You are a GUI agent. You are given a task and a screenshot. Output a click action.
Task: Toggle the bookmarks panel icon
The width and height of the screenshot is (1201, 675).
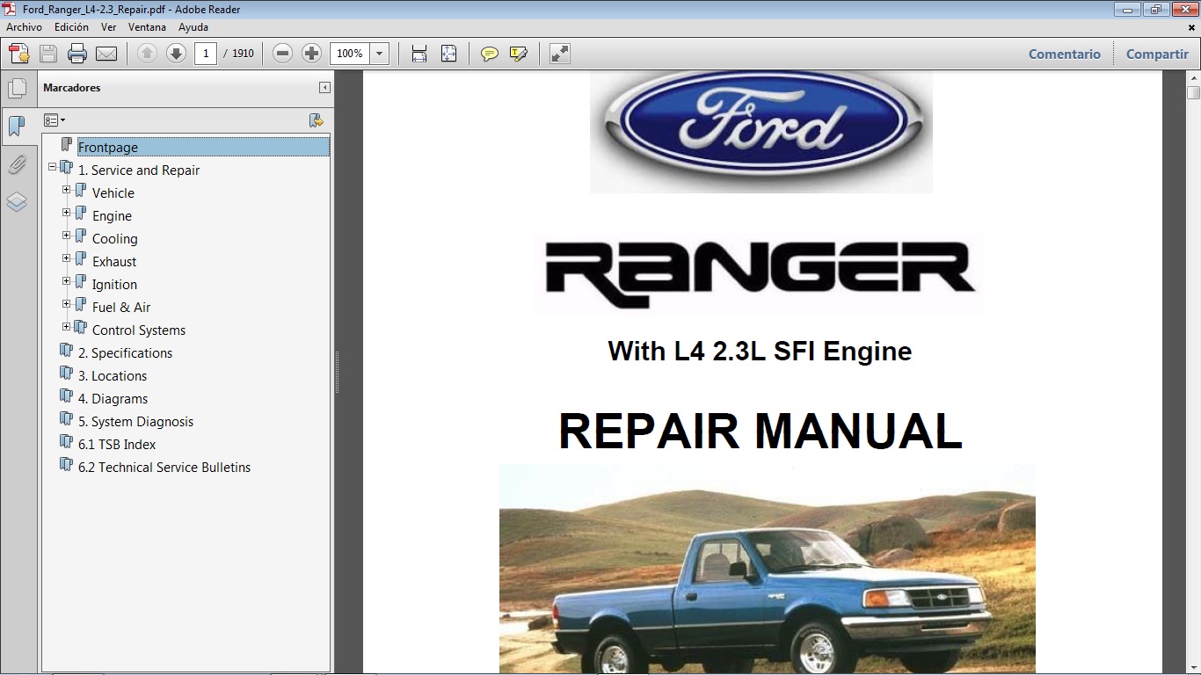pyautogui.click(x=16, y=126)
